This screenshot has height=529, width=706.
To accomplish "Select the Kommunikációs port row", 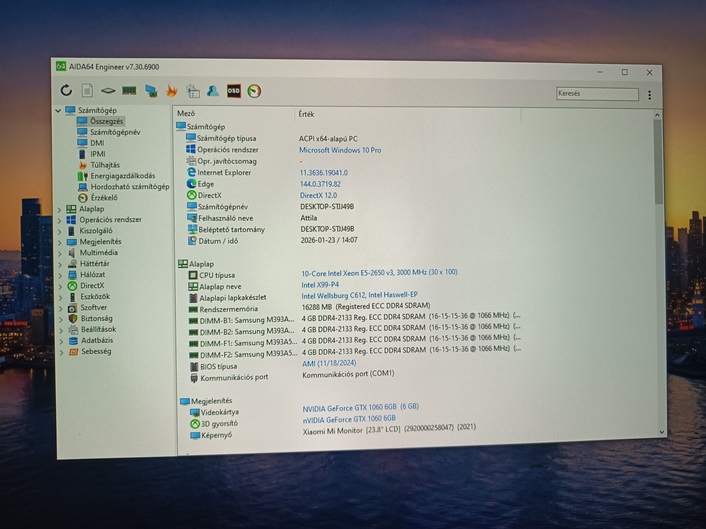I will pos(293,376).
